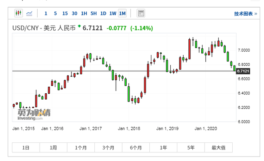
Task: Select the 30 minute interval
Action: click(x=75, y=13)
